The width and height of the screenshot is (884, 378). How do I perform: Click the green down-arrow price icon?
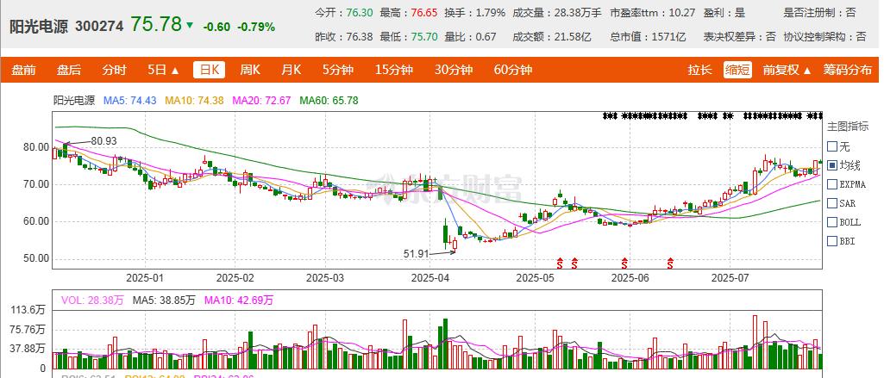190,25
